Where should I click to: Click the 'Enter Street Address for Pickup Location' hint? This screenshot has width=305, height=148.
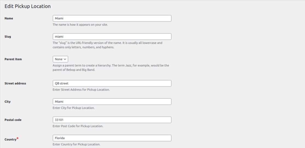pyautogui.click(x=81, y=90)
